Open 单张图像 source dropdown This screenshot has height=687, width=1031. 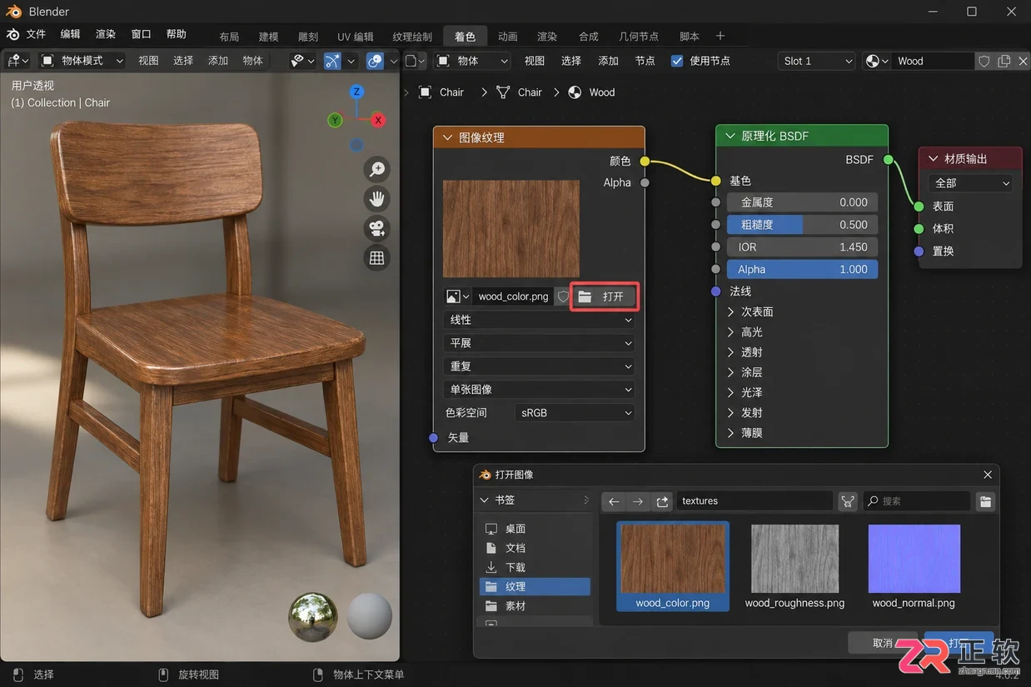[539, 390]
